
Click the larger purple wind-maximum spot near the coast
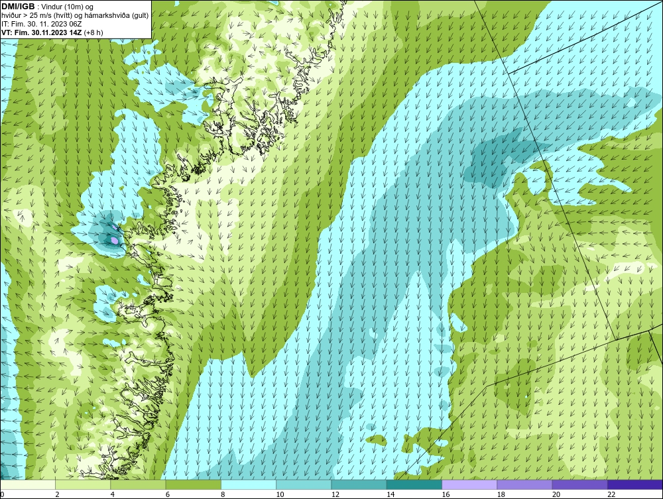(114, 241)
